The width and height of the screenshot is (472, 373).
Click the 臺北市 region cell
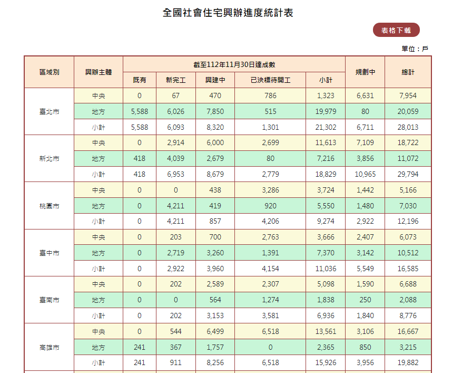point(49,112)
